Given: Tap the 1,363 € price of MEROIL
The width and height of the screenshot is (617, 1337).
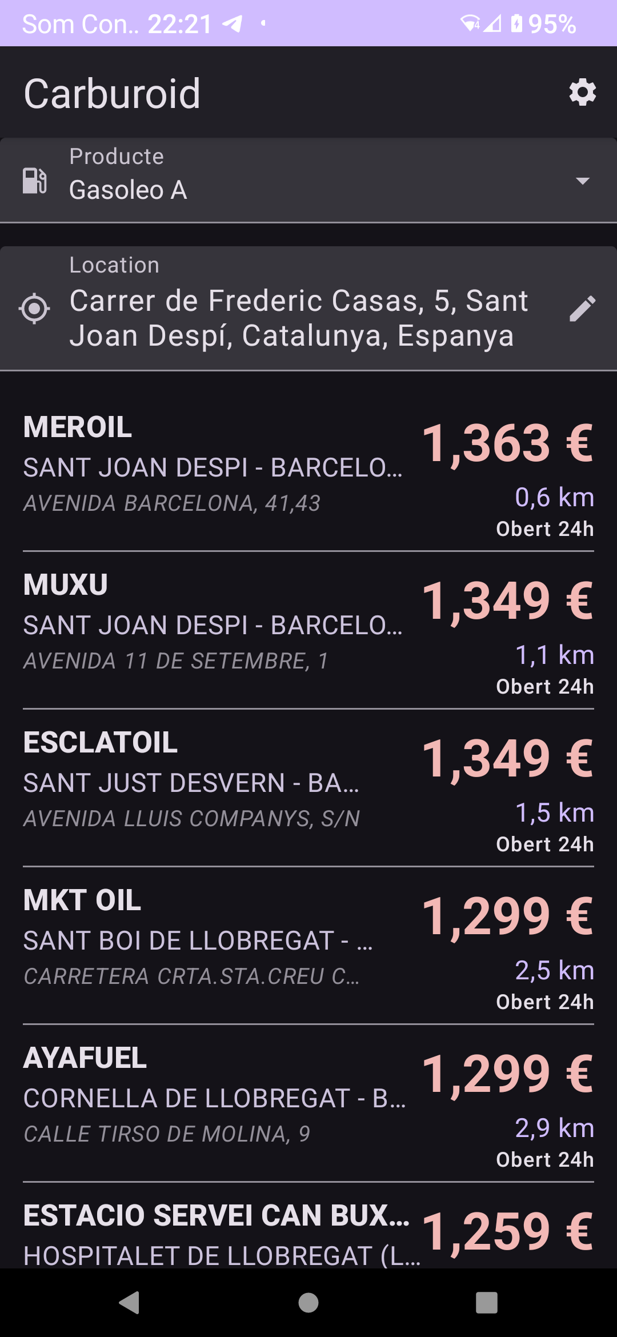Looking at the screenshot, I should [507, 443].
